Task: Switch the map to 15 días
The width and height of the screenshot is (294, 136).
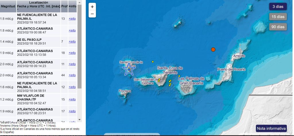Action: (x=278, y=17)
